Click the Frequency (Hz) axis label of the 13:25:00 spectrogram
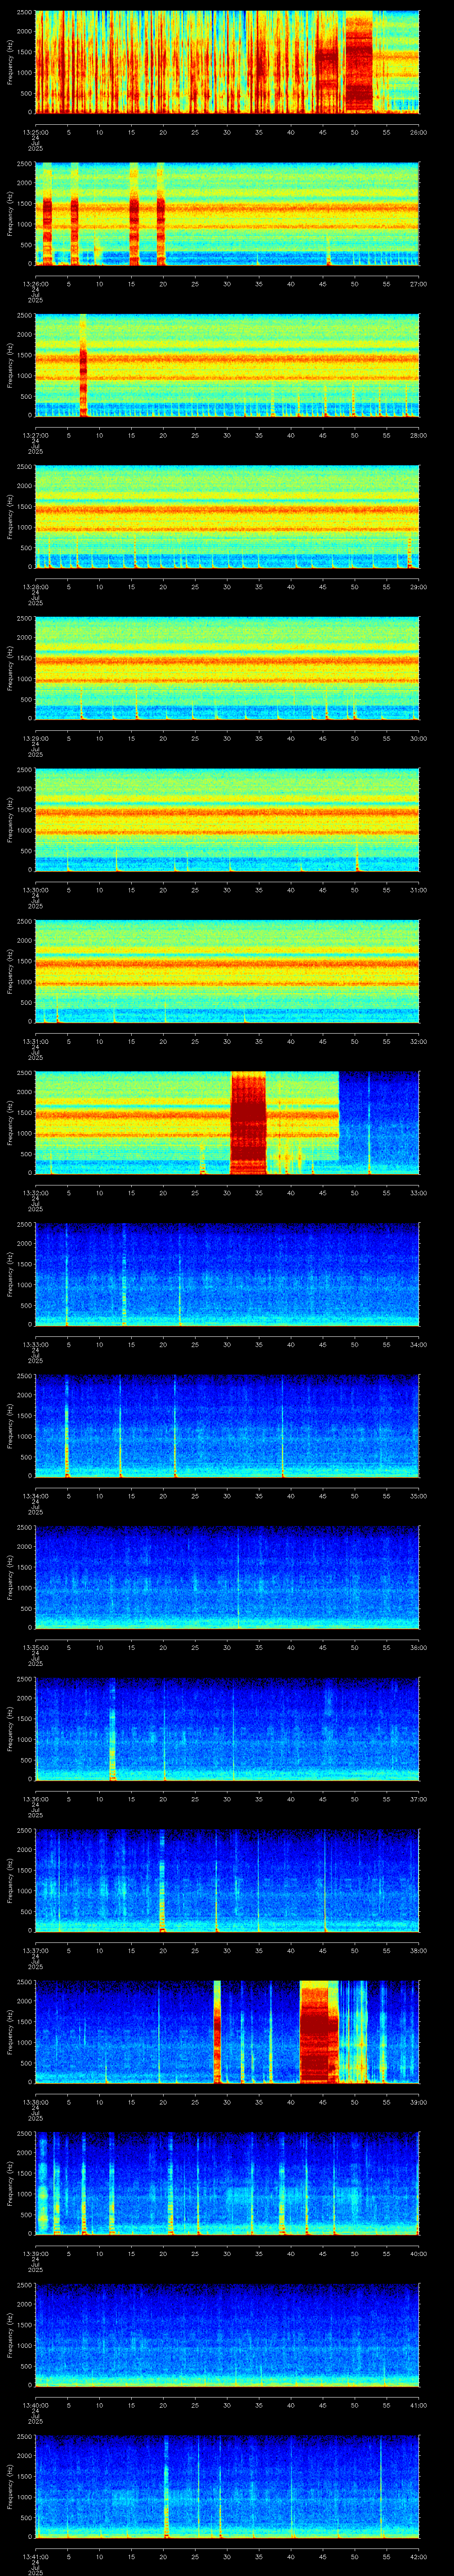Image resolution: width=454 pixels, height=2576 pixels. coord(10,62)
